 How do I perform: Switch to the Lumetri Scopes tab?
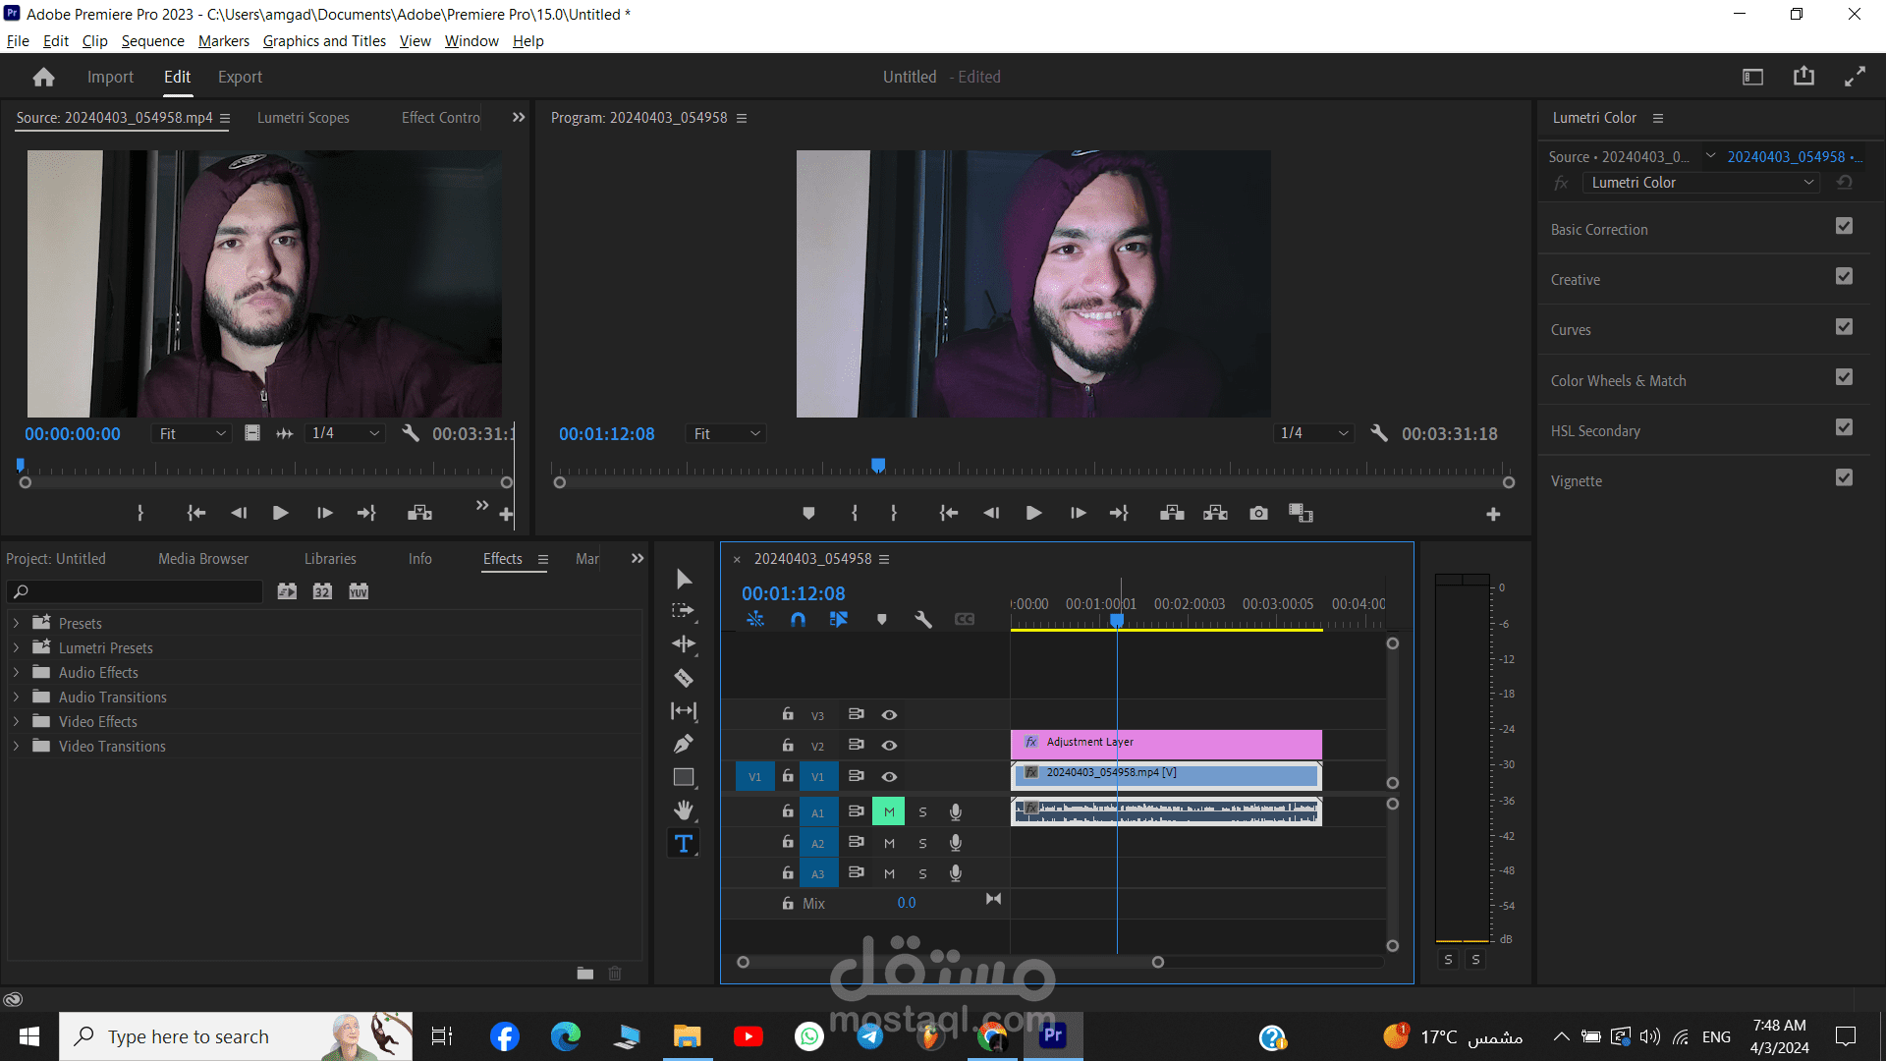coord(303,117)
